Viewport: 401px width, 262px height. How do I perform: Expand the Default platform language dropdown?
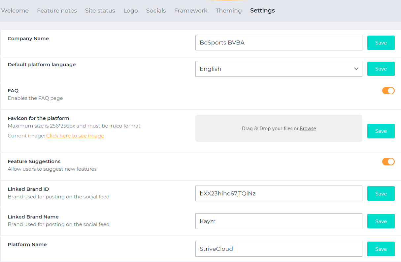(x=274, y=69)
